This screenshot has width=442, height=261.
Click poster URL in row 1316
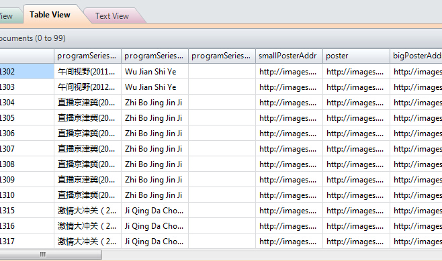point(356,226)
